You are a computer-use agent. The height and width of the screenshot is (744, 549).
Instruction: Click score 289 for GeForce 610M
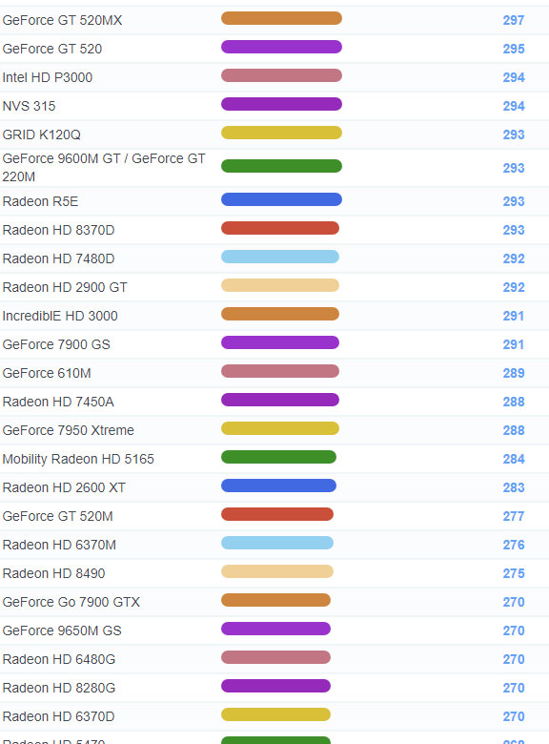[x=514, y=373]
